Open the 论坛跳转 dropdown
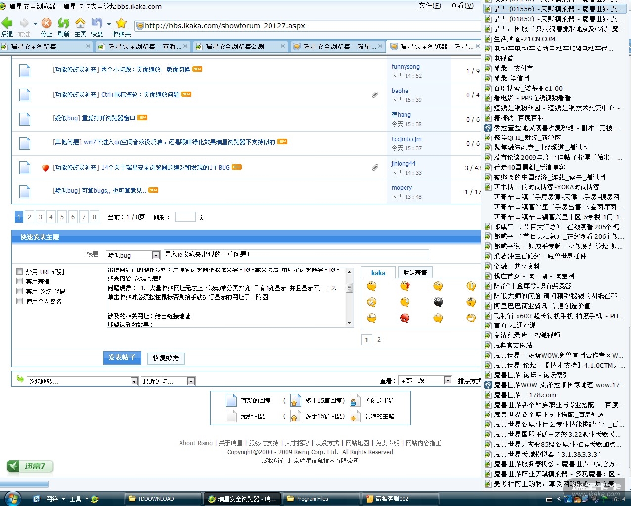The width and height of the screenshot is (631, 506). pos(83,381)
